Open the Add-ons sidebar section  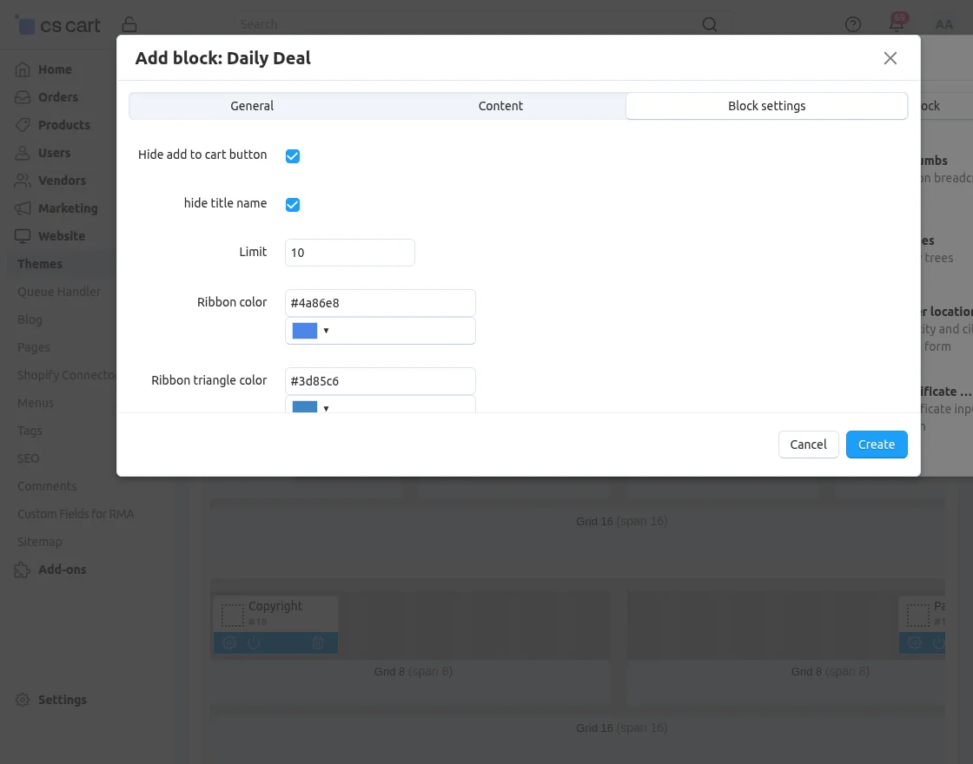pos(61,569)
